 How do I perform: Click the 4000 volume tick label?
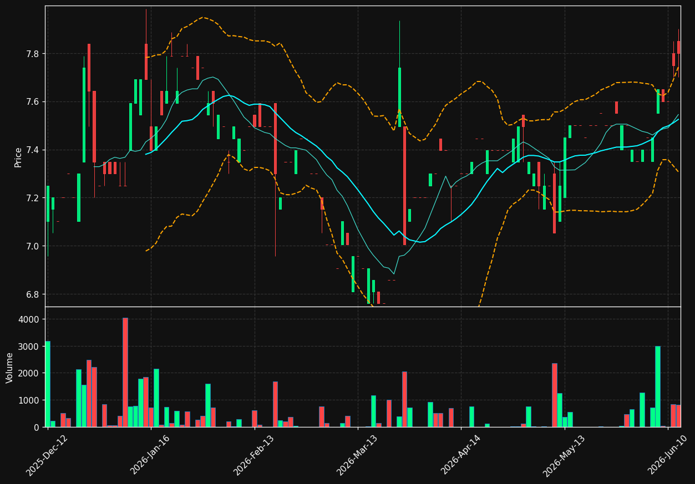pos(29,319)
